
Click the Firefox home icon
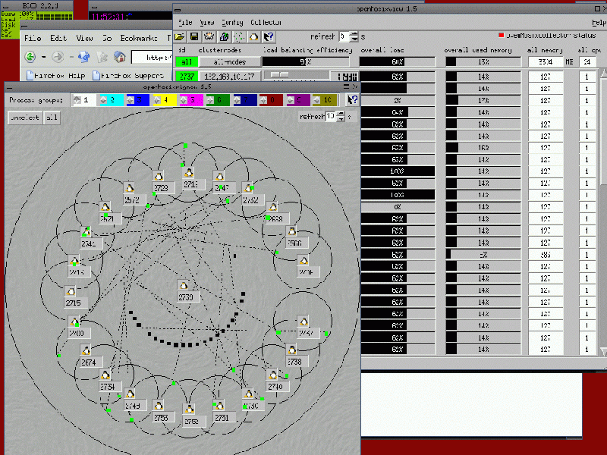(x=119, y=57)
